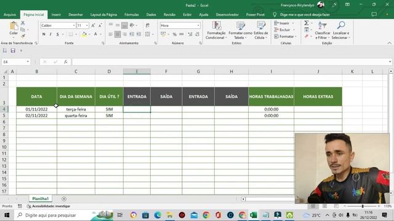Viewport: 394px width, 221px height.
Task: Click the Acessibilidade: investigar status item
Action: click(49, 206)
